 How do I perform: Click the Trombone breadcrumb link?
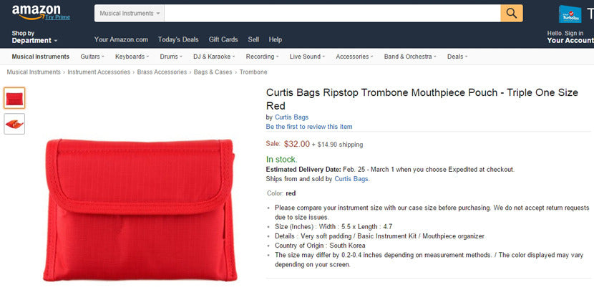click(x=253, y=72)
